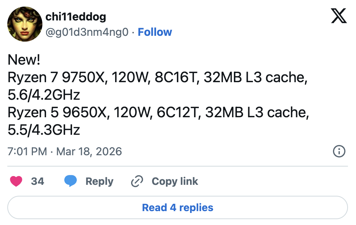The height and width of the screenshot is (225, 356).
Task: Click the 34 likes count
Action: pos(37,181)
